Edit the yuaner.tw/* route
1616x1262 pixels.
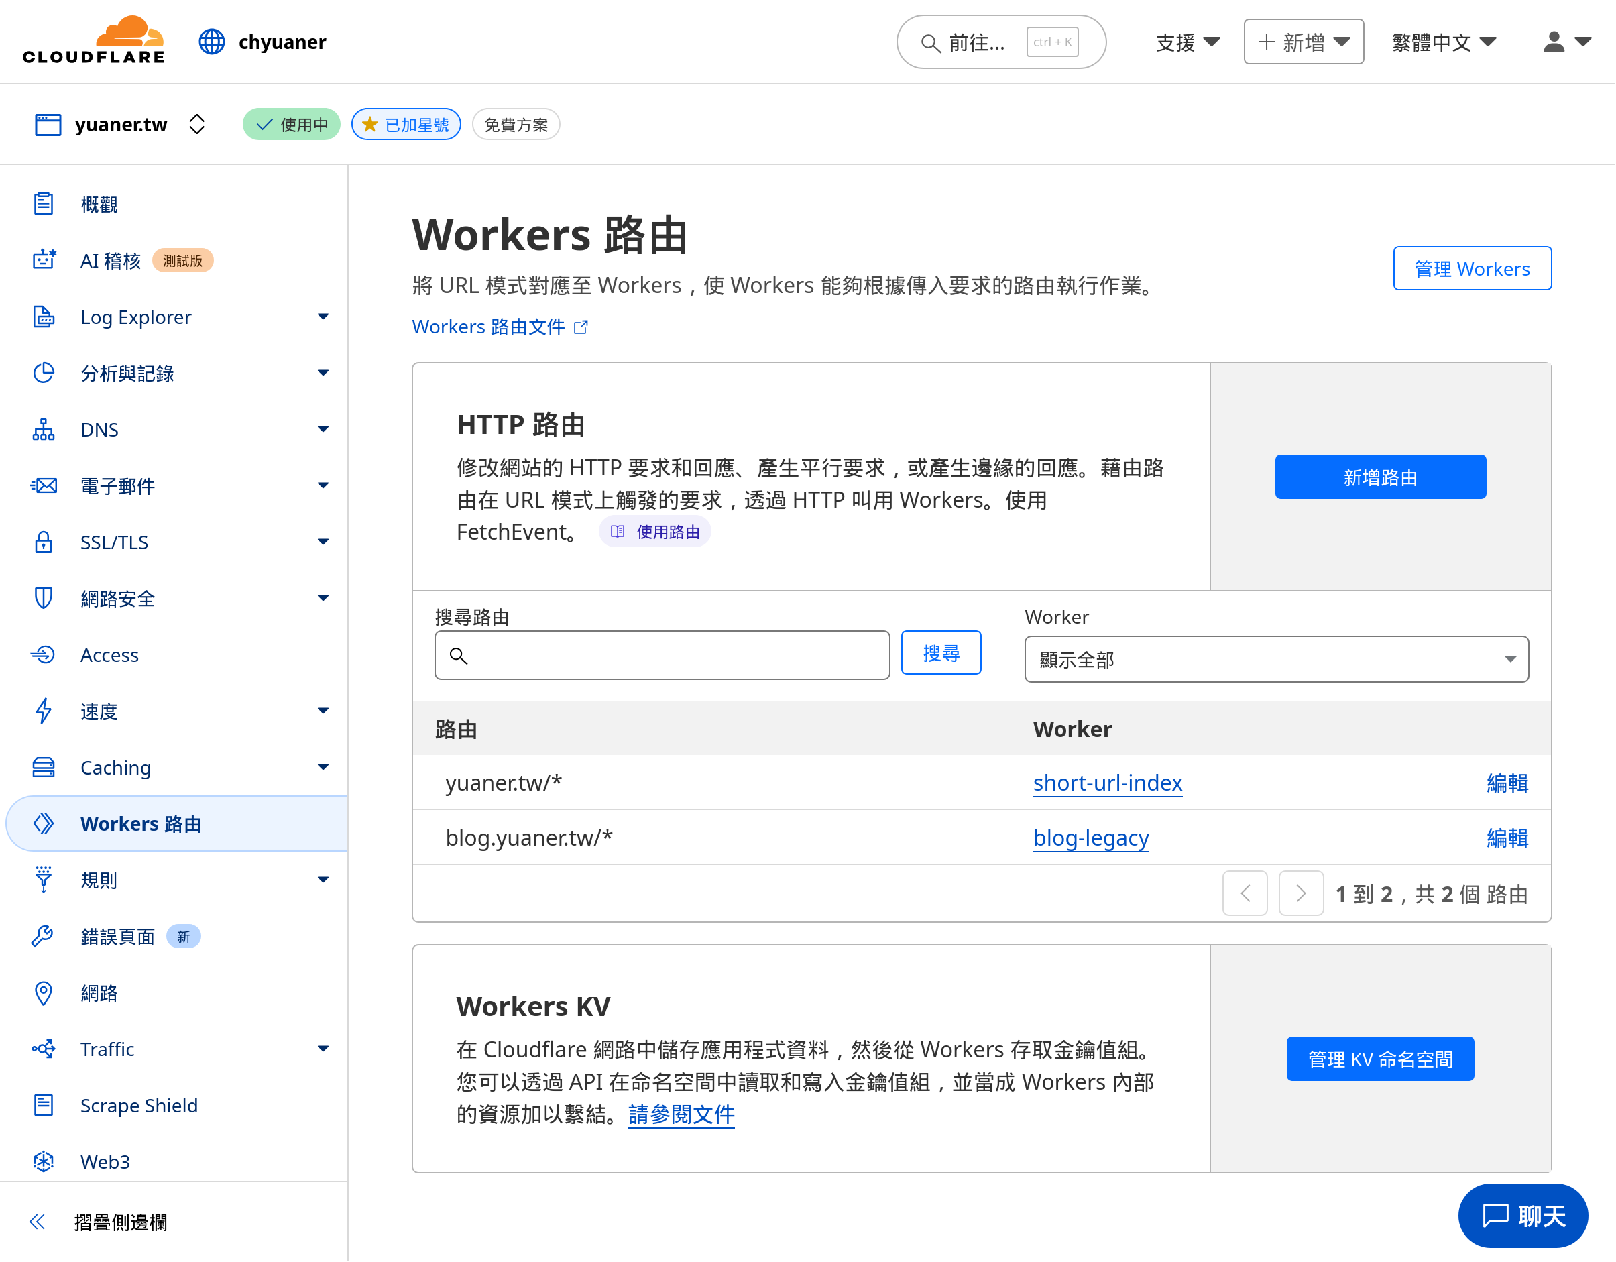pyautogui.click(x=1507, y=783)
